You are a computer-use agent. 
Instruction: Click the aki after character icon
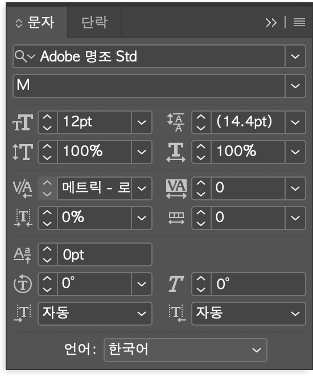177,314
